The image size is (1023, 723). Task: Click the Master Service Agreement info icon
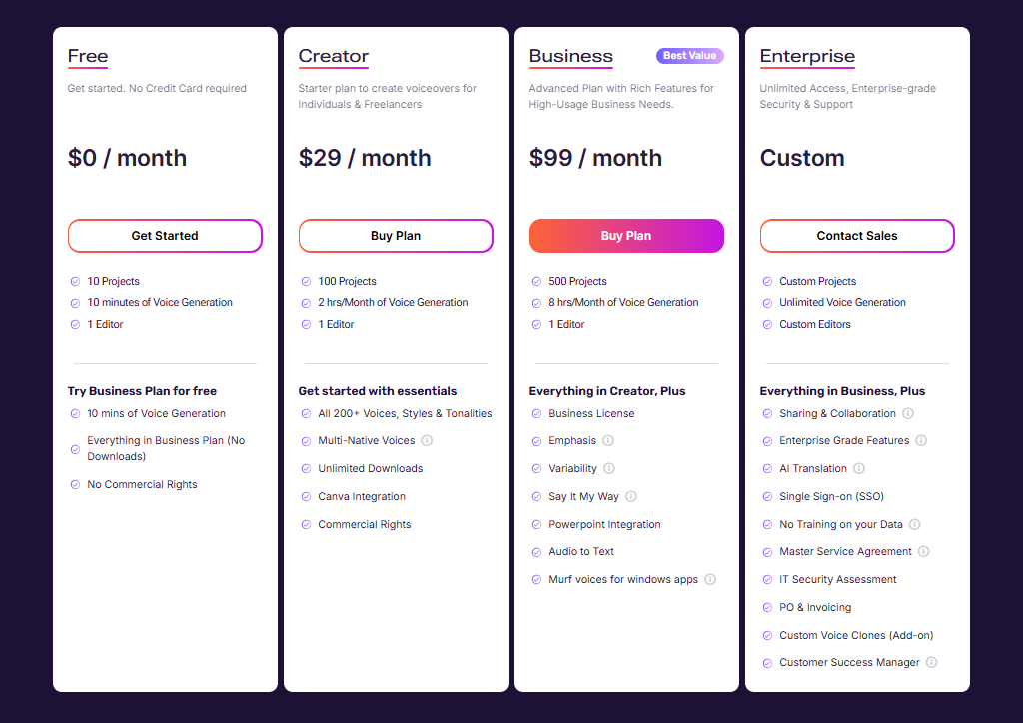point(923,551)
